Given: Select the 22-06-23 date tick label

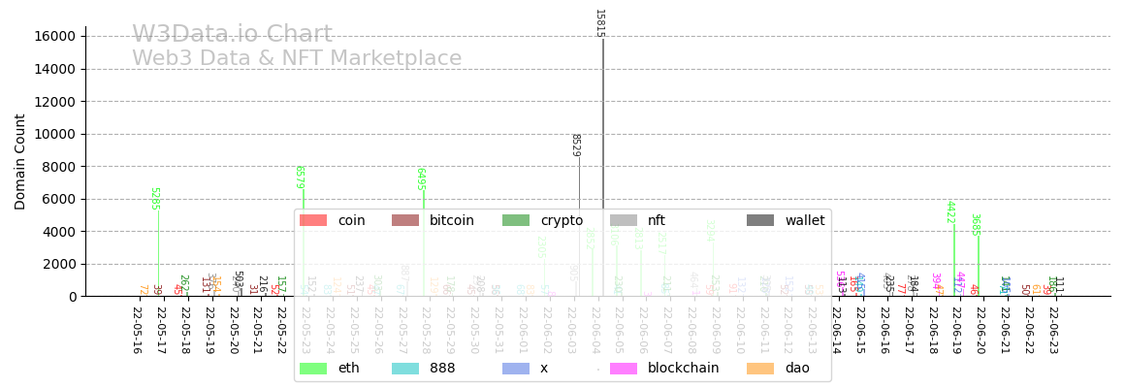Looking at the screenshot, I should coord(1053,331).
